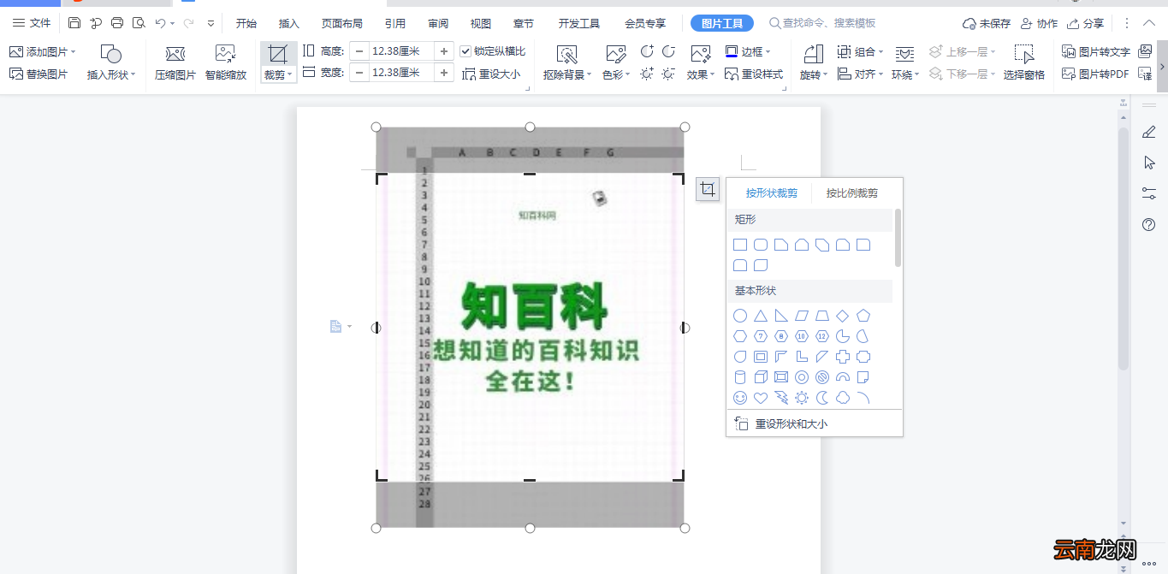Select the plain rectangle crop shape
Screen dimensions: 1168x574
pos(740,245)
